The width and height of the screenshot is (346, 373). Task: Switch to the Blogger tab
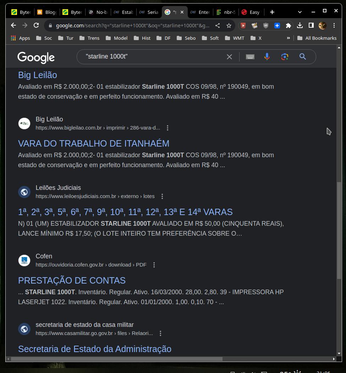[x=47, y=12]
